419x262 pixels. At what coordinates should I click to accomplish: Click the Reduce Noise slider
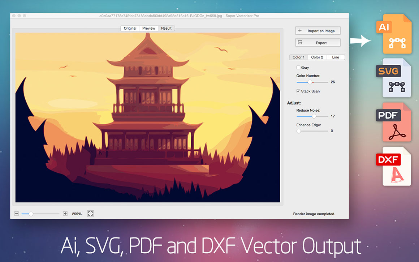pyautogui.click(x=312, y=116)
